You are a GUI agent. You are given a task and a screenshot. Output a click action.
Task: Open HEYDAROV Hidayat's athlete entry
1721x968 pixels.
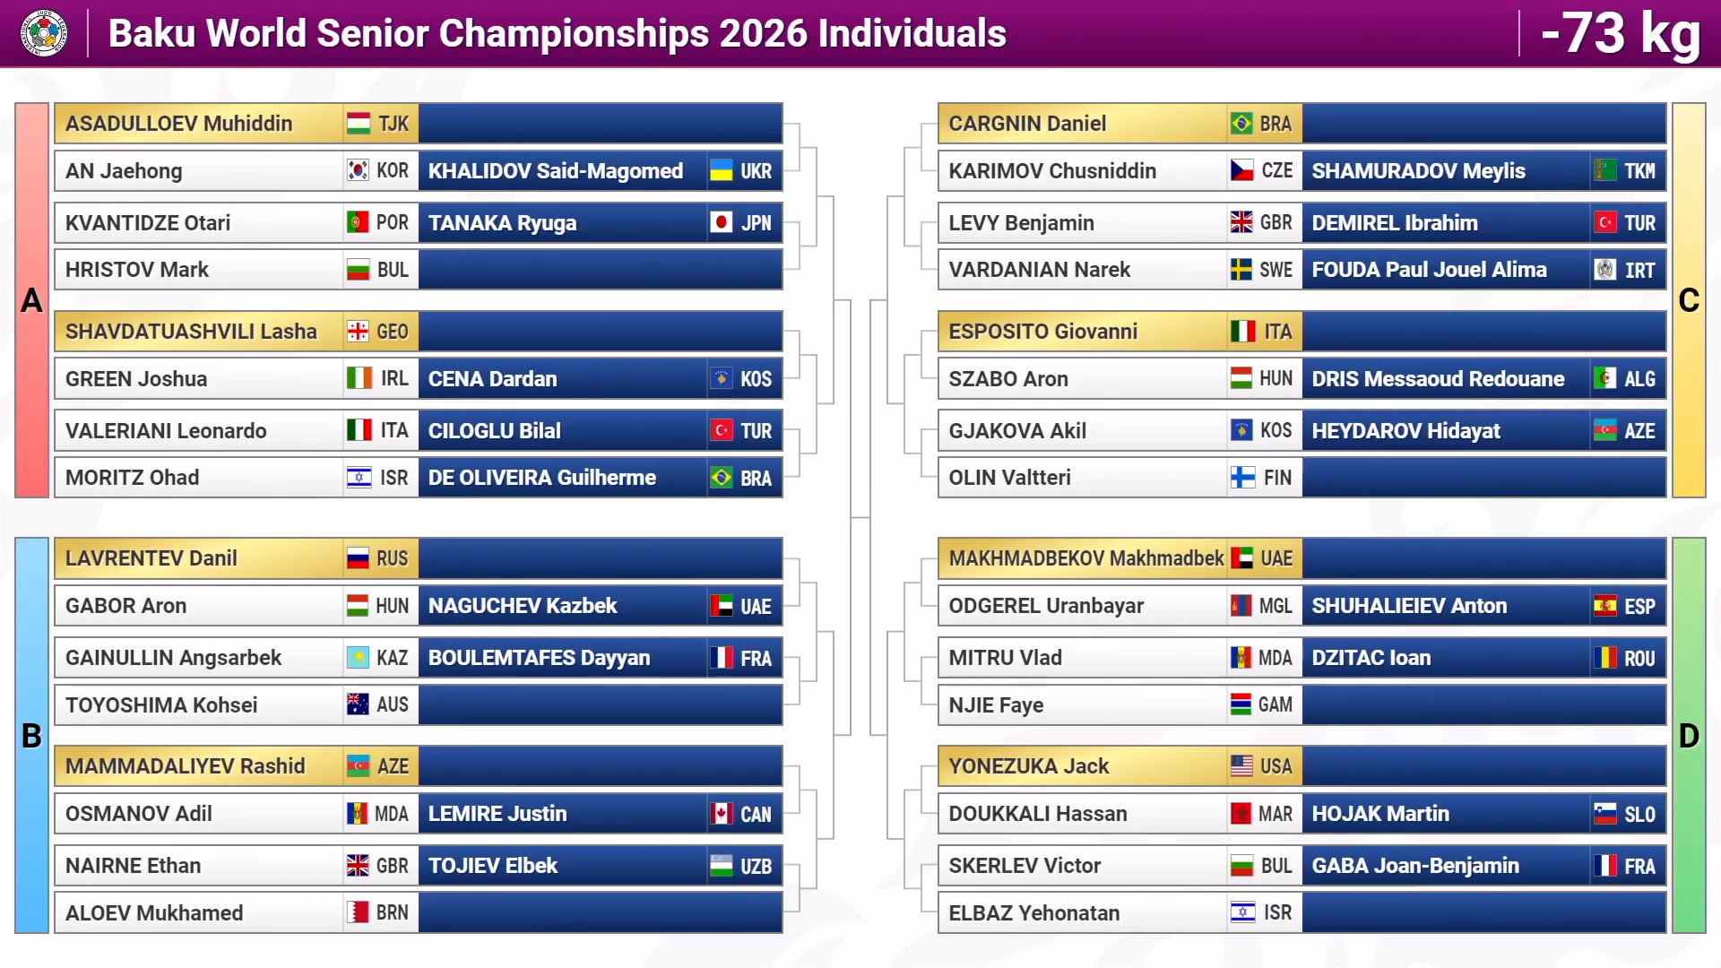click(x=1483, y=431)
